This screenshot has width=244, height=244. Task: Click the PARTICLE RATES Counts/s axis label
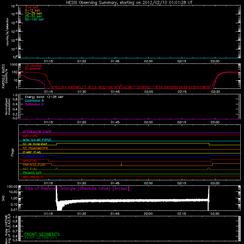click(x=5, y=76)
